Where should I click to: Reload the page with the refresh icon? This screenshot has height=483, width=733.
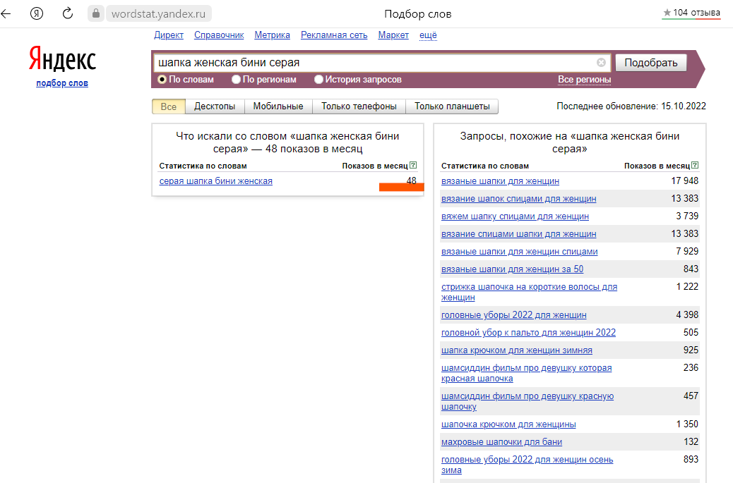68,13
